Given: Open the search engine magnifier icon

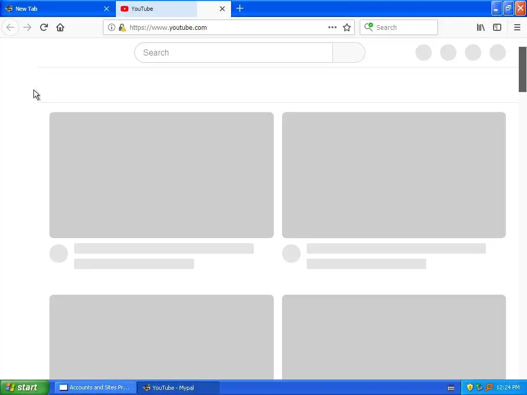Looking at the screenshot, I should click(368, 27).
